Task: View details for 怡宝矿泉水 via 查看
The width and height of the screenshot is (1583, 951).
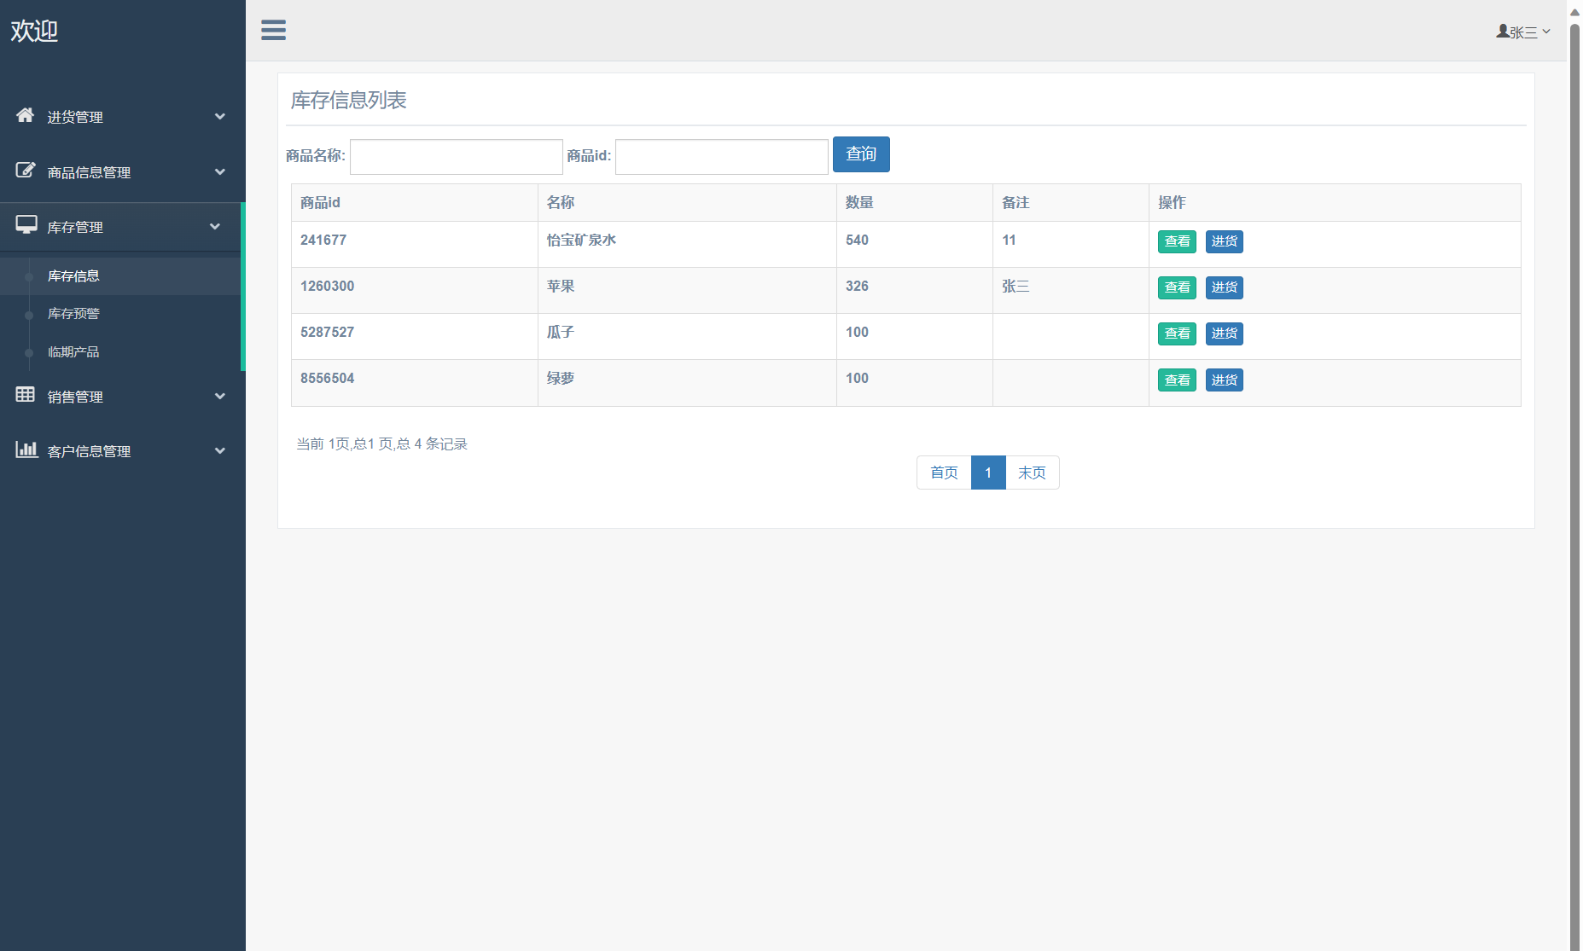Action: [x=1177, y=241]
